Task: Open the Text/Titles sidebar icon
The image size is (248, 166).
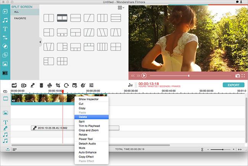Action: pos(5,29)
